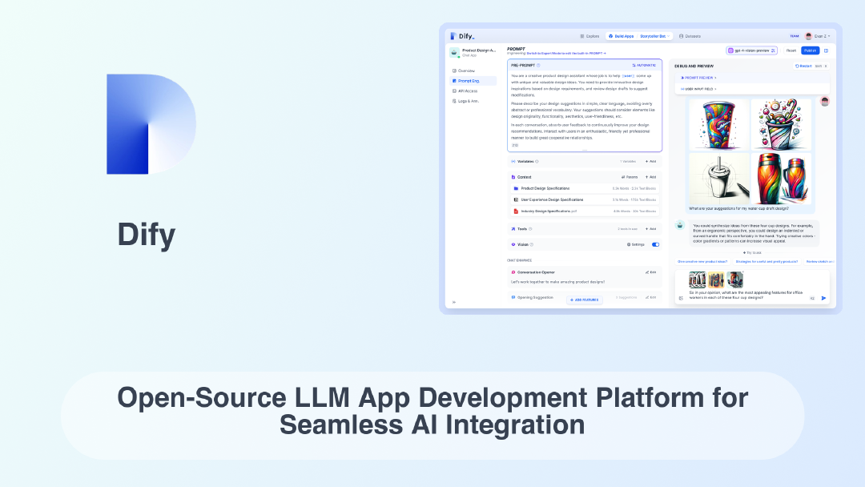Image resolution: width=865 pixels, height=487 pixels.
Task: Click the Tools help icon
Action: (x=530, y=229)
